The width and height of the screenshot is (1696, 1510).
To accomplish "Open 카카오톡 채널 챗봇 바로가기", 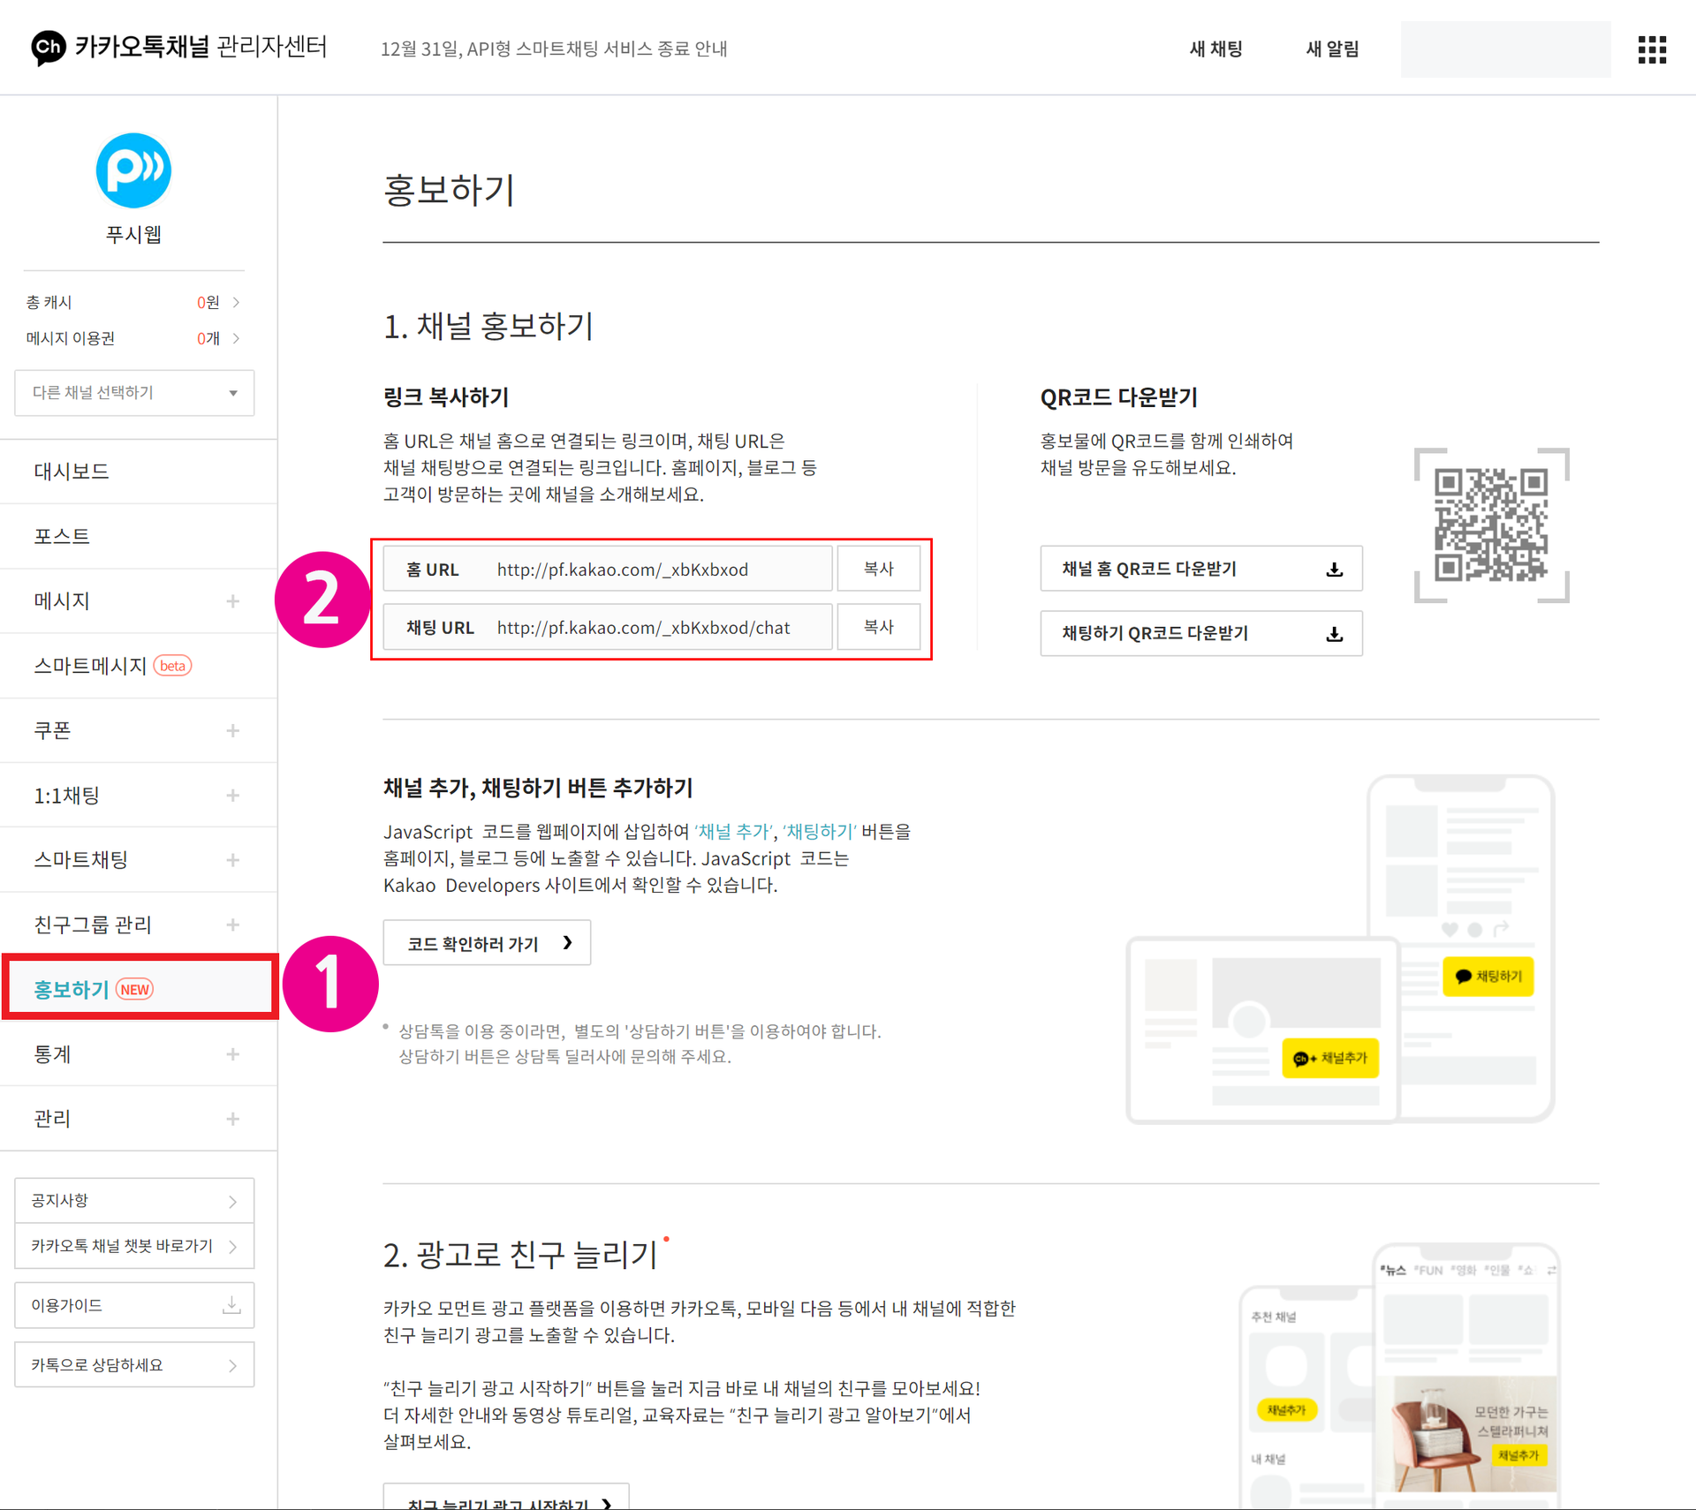I will 134,1246.
